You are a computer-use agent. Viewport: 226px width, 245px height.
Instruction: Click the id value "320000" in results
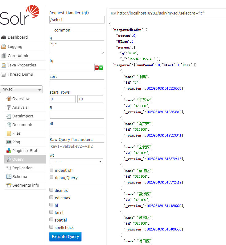(x=140, y=106)
